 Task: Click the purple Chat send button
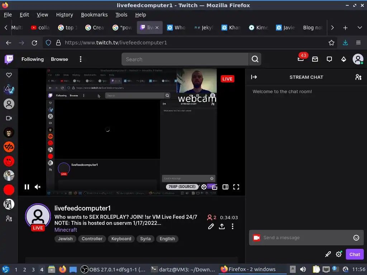tap(354, 255)
